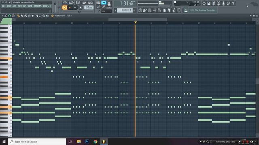Open the Playlist view icon

pyautogui.click(x=140, y=10)
